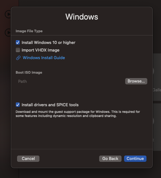Click the lower play button in background window
Image resolution: width=161 pixels, height=178 pixels.
pyautogui.click(x=8, y=33)
